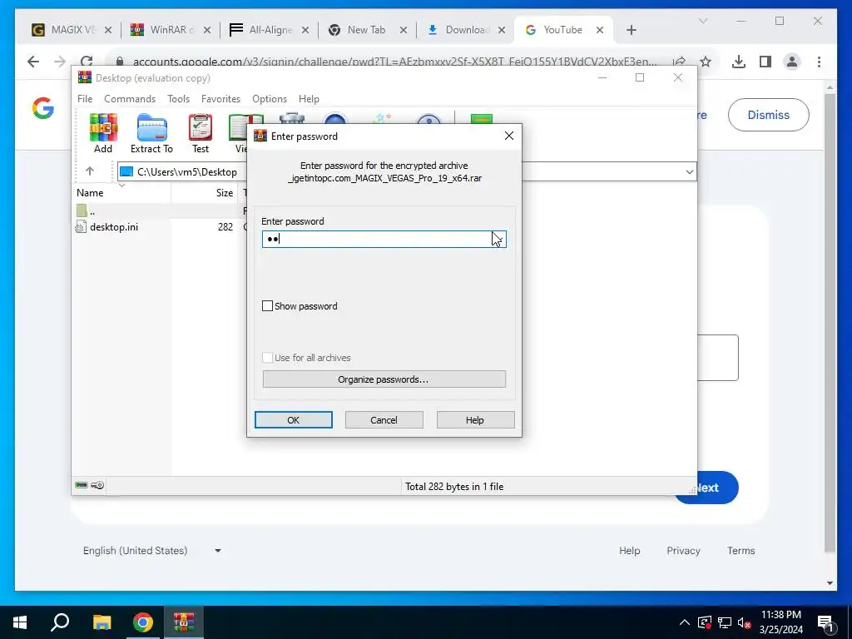Reload the page in Chrome
The width and height of the screenshot is (852, 639).
point(87,61)
